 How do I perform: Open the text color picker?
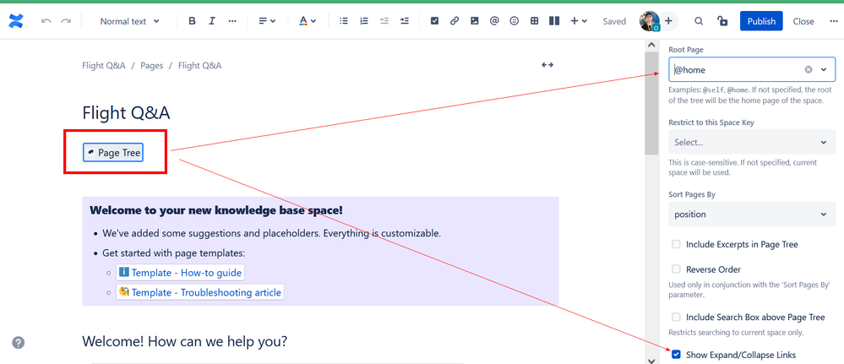(x=308, y=21)
